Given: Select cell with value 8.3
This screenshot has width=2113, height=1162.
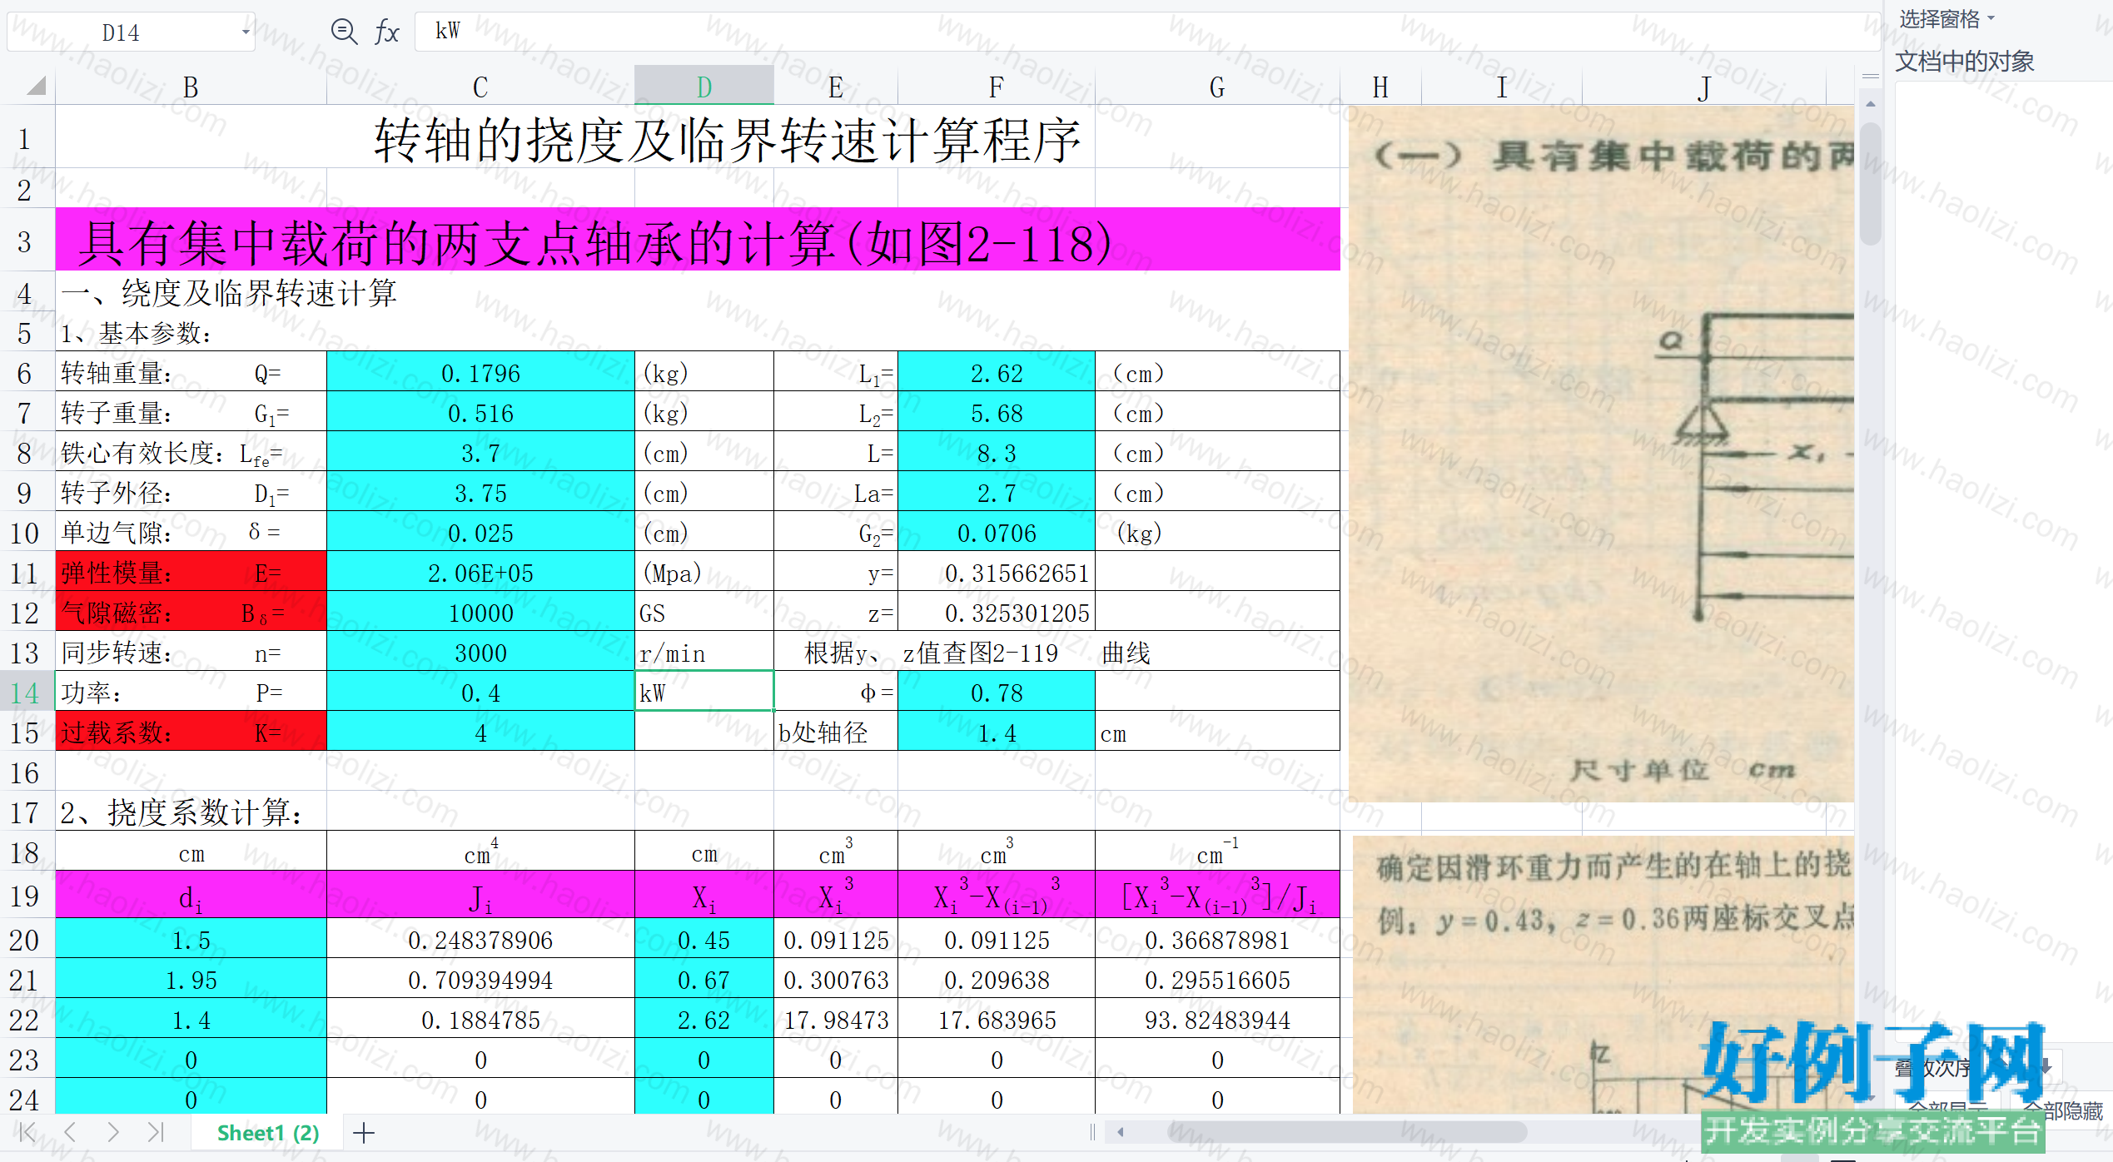Looking at the screenshot, I should (x=996, y=452).
